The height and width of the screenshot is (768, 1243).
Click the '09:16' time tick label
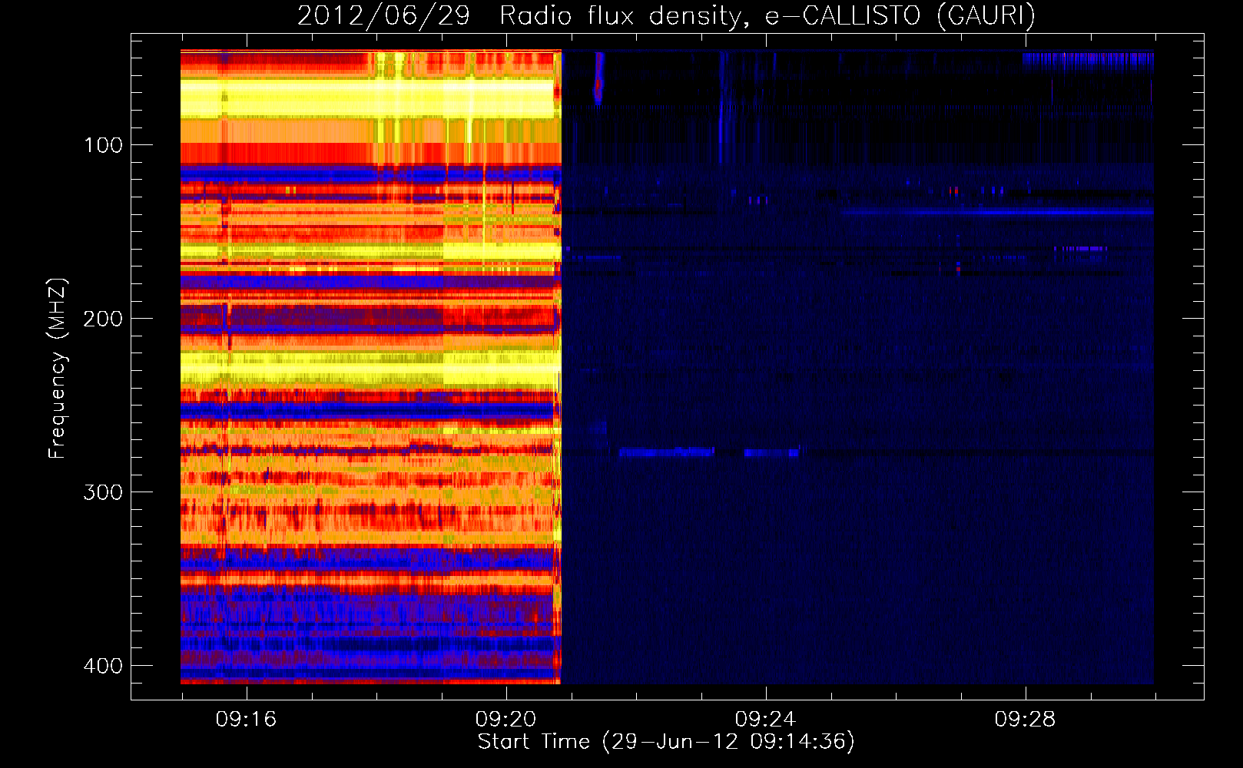click(x=246, y=719)
